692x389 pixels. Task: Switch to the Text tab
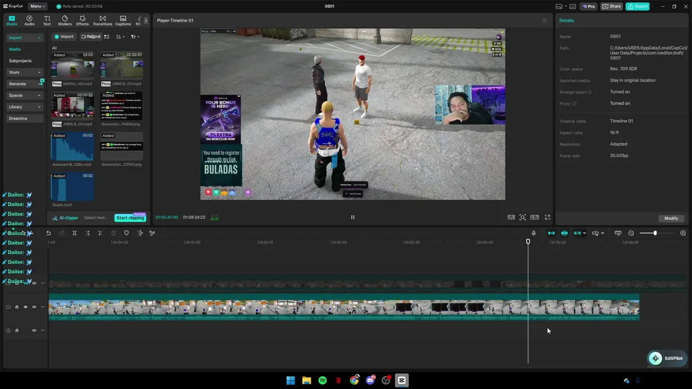coord(47,21)
